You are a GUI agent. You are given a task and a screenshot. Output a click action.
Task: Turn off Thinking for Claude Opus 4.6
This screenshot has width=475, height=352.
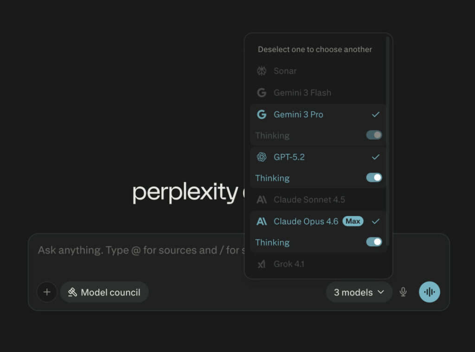click(374, 242)
